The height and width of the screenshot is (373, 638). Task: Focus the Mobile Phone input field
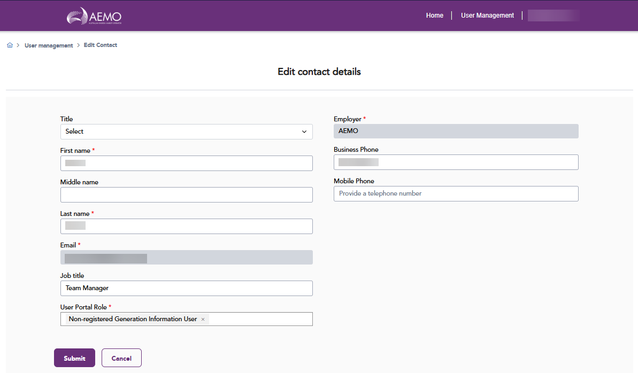[456, 193]
